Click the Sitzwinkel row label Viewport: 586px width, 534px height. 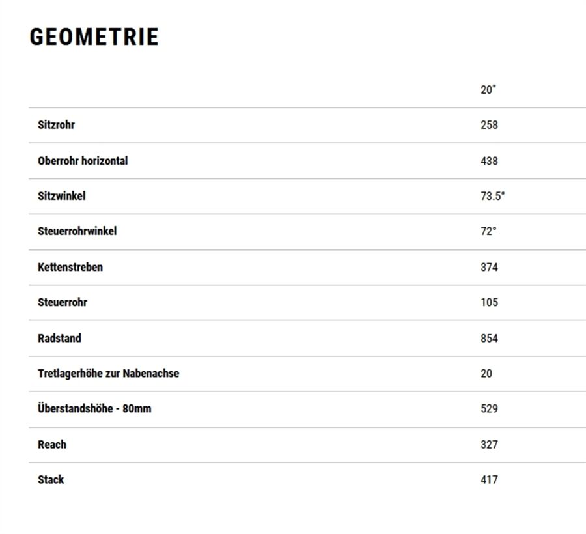coord(61,196)
